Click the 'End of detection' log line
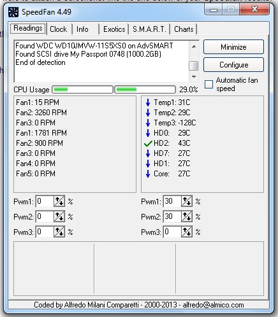Screen dimensions: 278x317 tap(40, 62)
